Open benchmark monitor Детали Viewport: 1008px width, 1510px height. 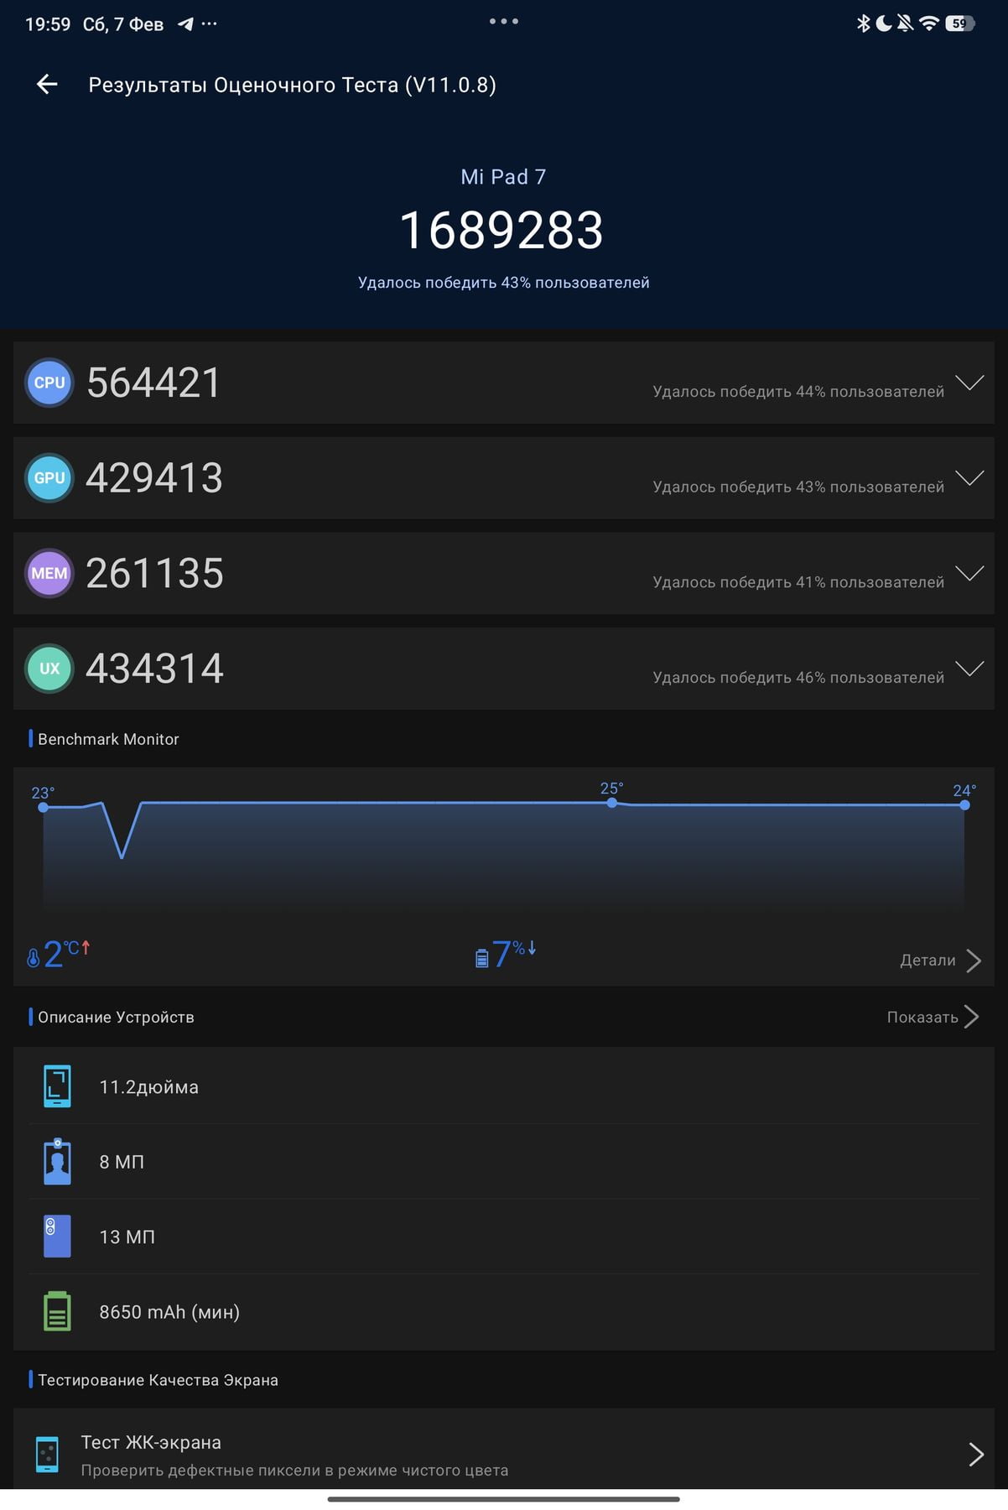[940, 961]
